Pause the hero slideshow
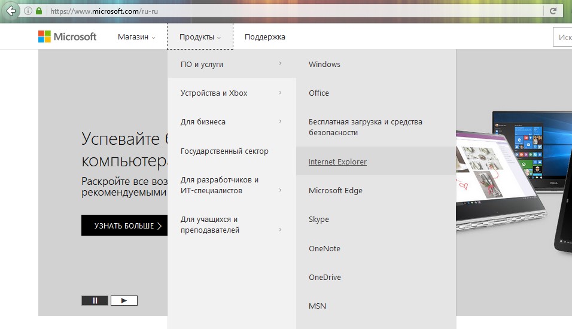Viewport: 572px width, 329px height. click(95, 300)
